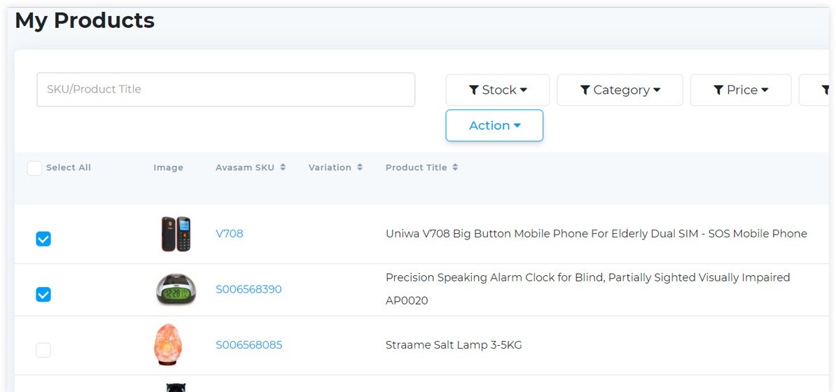Click the Avasam SKU sort arrows icon
Viewport: 836px width, 392px height.
pyautogui.click(x=283, y=167)
